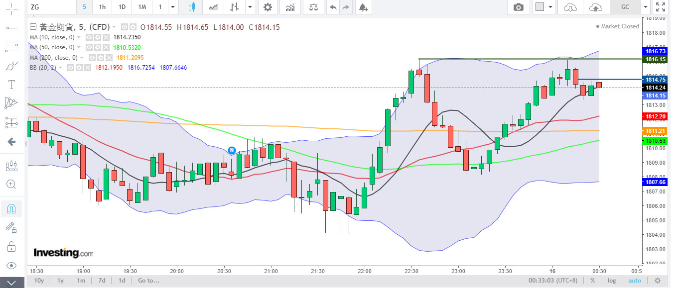679x288 pixels.
Task: Click the zoom in magnifier tool
Action: (11, 184)
